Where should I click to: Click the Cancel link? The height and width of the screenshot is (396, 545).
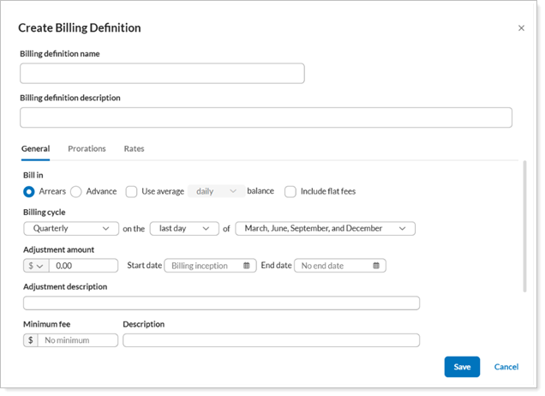(x=506, y=367)
